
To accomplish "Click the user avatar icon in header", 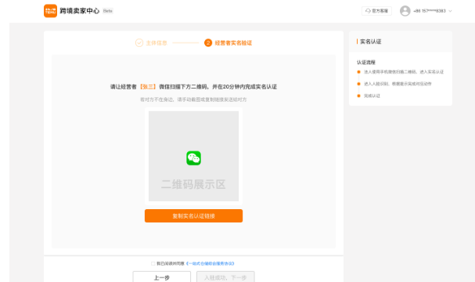I will tap(405, 11).
